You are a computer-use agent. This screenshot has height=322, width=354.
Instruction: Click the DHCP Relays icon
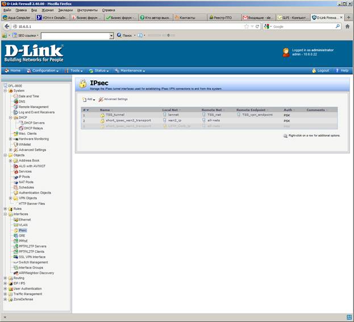(x=21, y=129)
